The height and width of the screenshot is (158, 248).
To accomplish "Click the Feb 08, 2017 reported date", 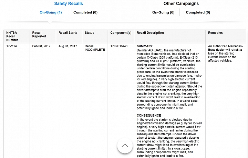I will (41, 46).
